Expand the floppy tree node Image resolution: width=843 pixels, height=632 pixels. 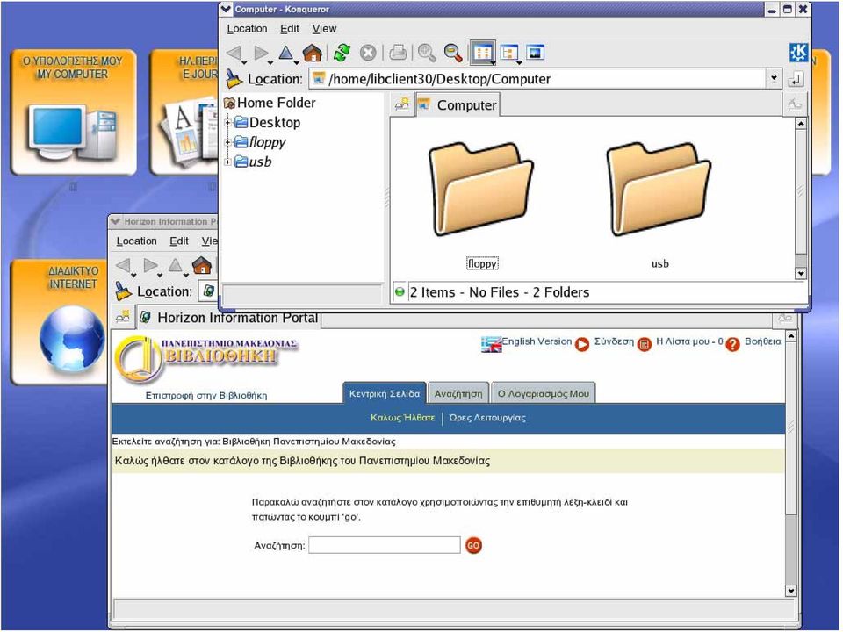click(x=228, y=142)
